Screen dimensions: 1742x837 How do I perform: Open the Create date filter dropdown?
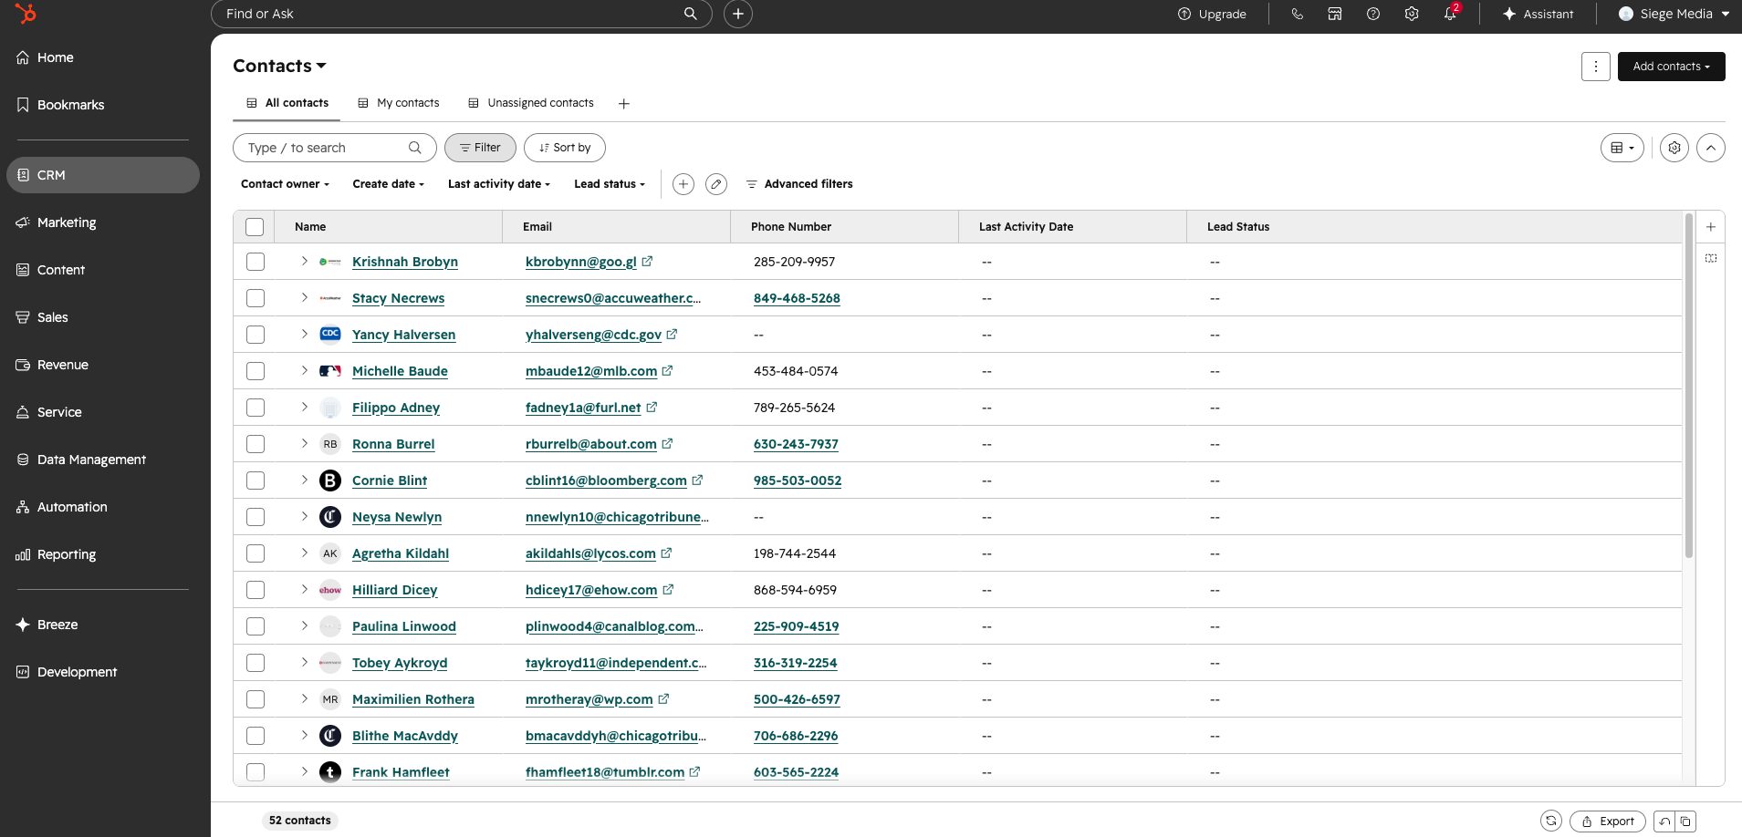click(x=389, y=184)
